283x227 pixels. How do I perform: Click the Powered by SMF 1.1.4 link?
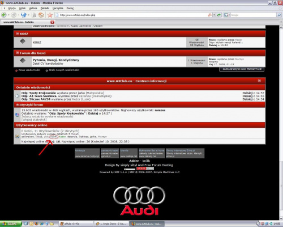pos(113,172)
